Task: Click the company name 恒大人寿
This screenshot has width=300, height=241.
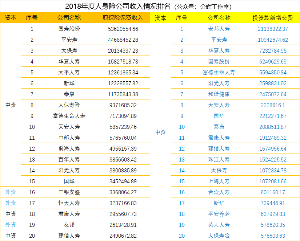Action: [69, 203]
